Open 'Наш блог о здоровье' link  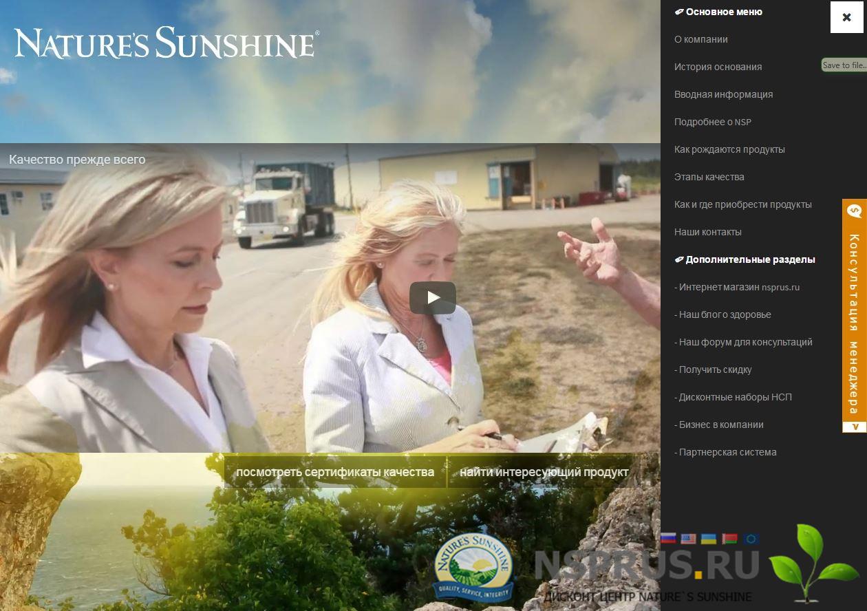722,314
